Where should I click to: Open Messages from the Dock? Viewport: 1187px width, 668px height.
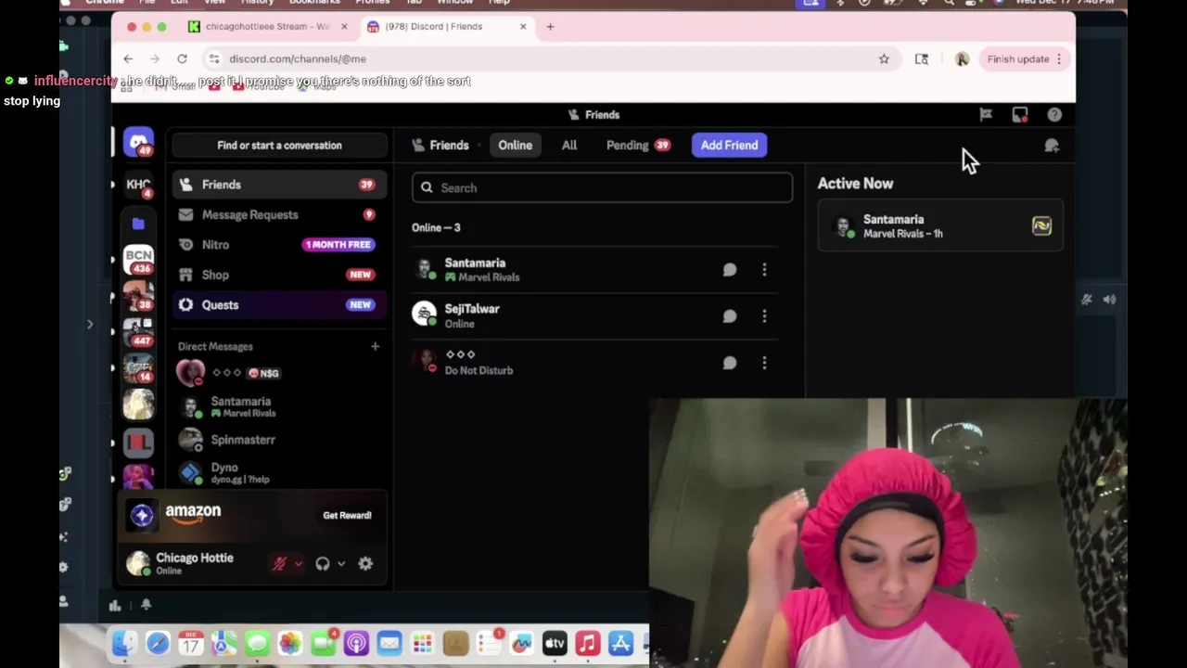coord(257,643)
